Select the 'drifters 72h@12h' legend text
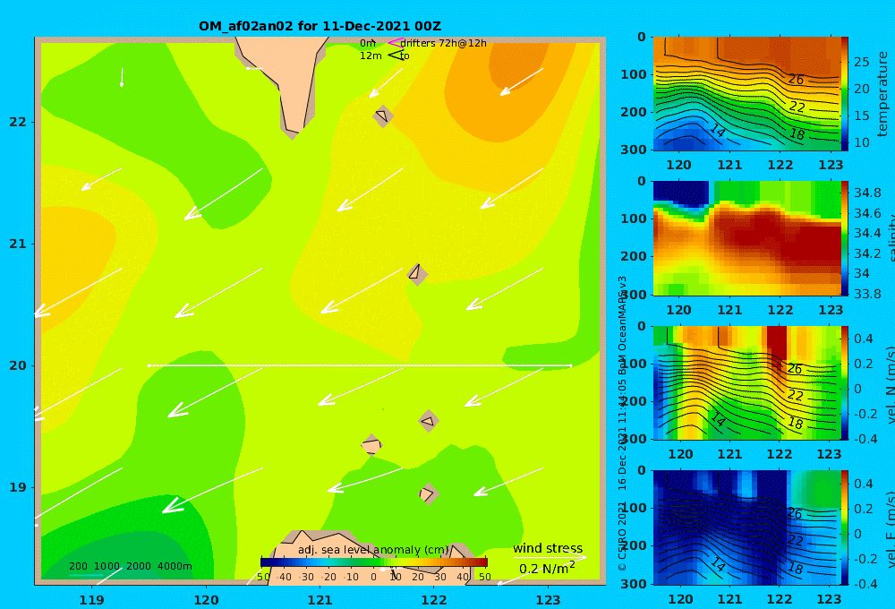 [444, 43]
